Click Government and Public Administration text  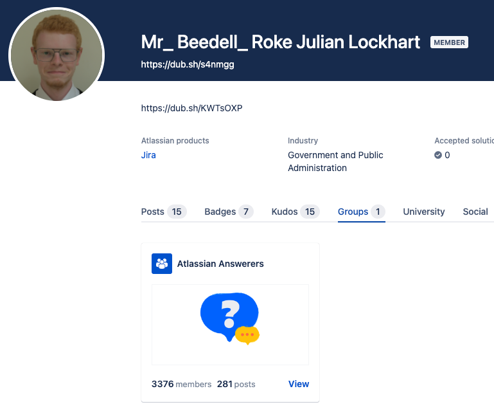click(x=335, y=161)
